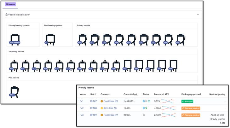The height and width of the screenshot is (128, 230).
Task: Click the FV1 measured ABV sparkline chart
Action: click(169, 101)
